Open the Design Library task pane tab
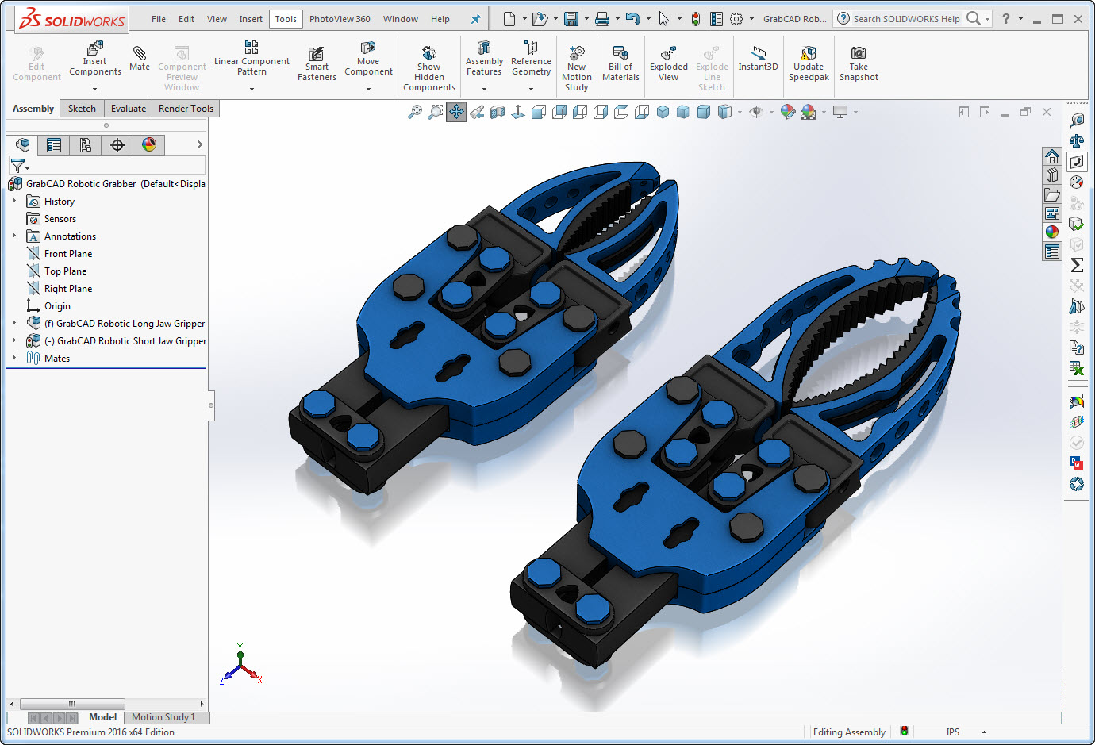This screenshot has width=1095, height=745. coord(1052,175)
